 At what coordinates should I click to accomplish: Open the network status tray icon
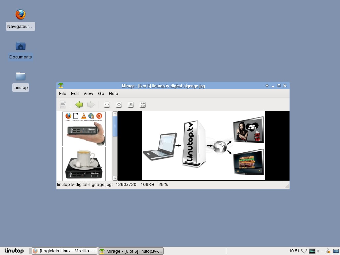tap(304, 251)
